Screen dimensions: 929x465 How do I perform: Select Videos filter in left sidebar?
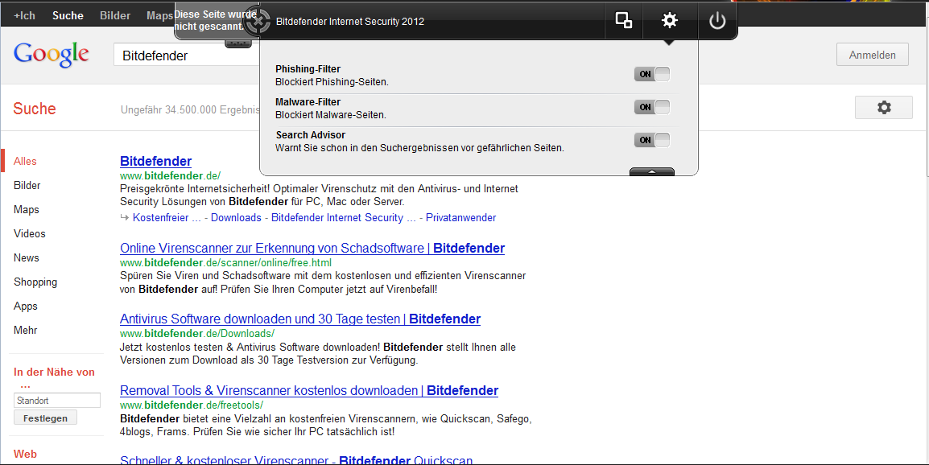[29, 234]
